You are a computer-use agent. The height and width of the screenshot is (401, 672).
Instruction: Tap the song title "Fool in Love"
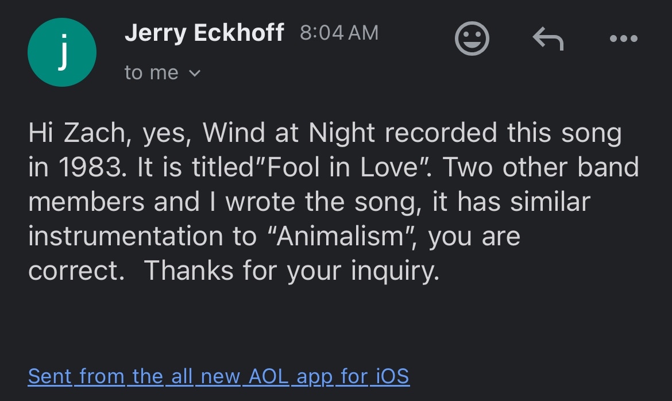click(342, 167)
